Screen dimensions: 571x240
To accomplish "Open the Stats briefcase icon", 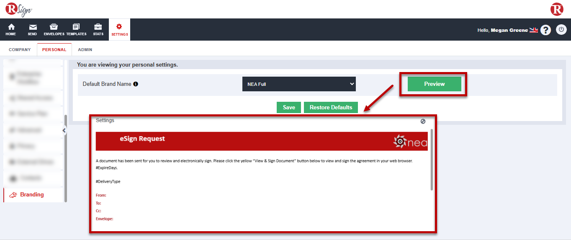I will 98,27.
